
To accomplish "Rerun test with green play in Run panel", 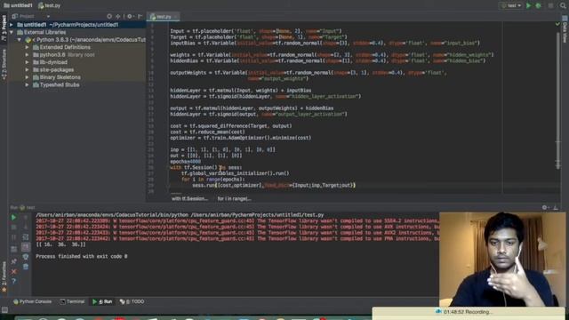I will click(x=14, y=217).
